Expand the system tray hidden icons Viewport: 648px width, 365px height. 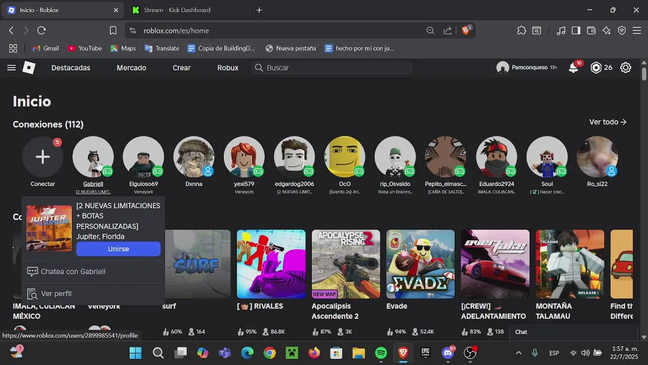(518, 353)
